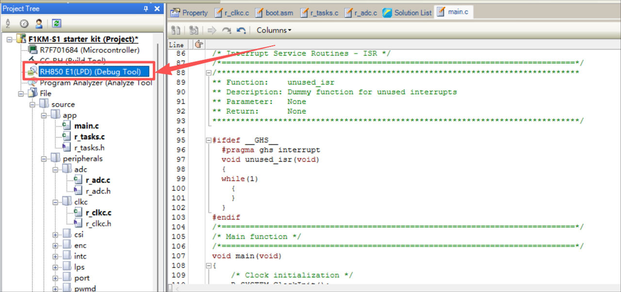The image size is (621, 292).
Task: Click the refresh icon in Project Tree toolbar
Action: coord(57,23)
